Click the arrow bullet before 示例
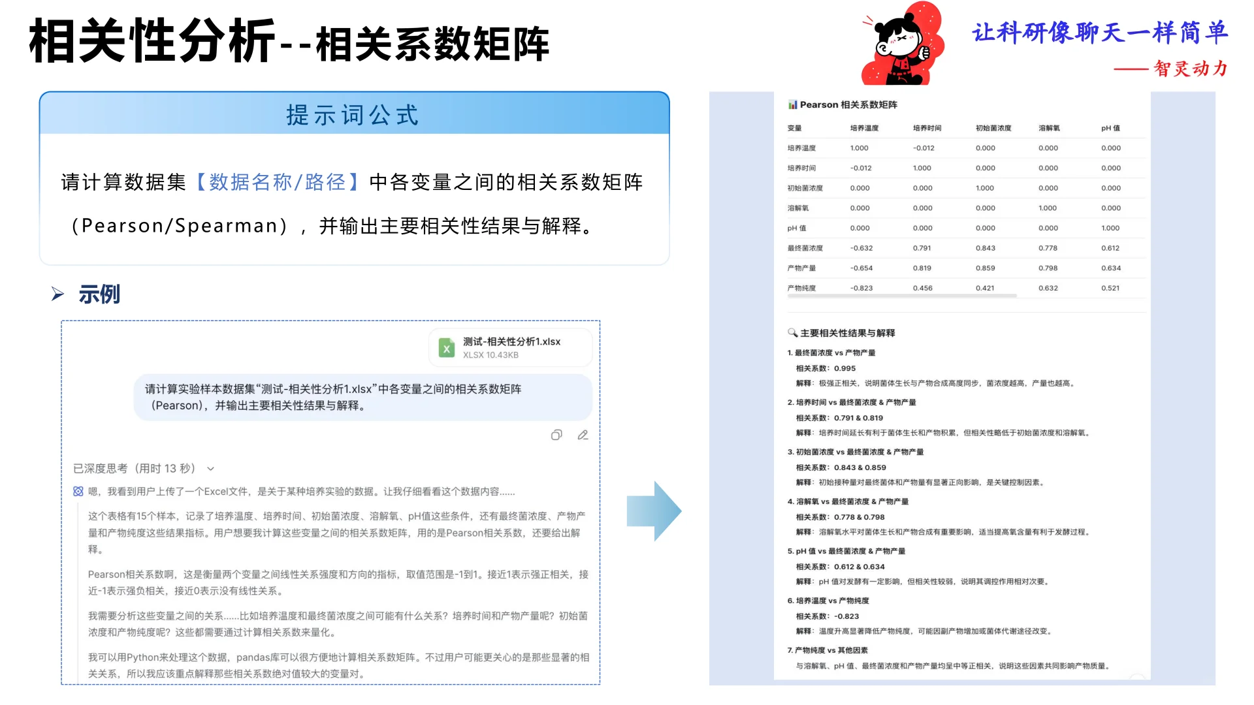 [x=58, y=294]
